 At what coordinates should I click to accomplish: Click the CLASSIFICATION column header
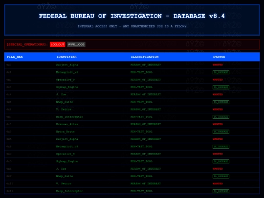pyautogui.click(x=145, y=57)
